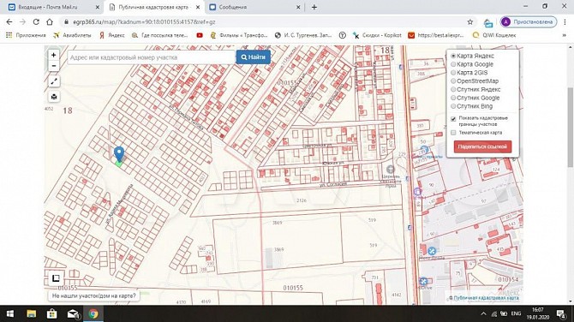Go back to the previous browser page
Screen dimensions: 574x322
click(9, 22)
